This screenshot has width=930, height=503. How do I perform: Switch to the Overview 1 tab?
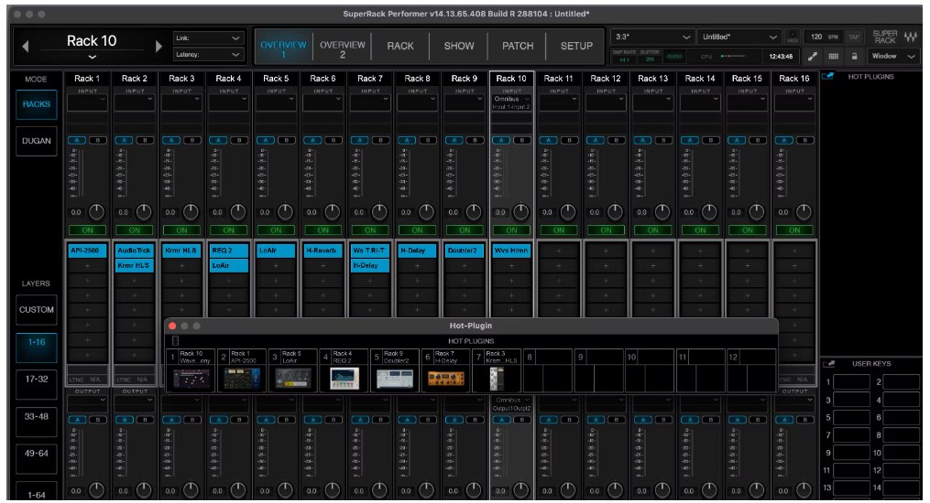point(283,46)
